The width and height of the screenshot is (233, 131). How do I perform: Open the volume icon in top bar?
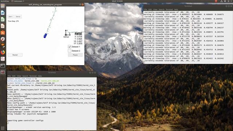click(225, 1)
